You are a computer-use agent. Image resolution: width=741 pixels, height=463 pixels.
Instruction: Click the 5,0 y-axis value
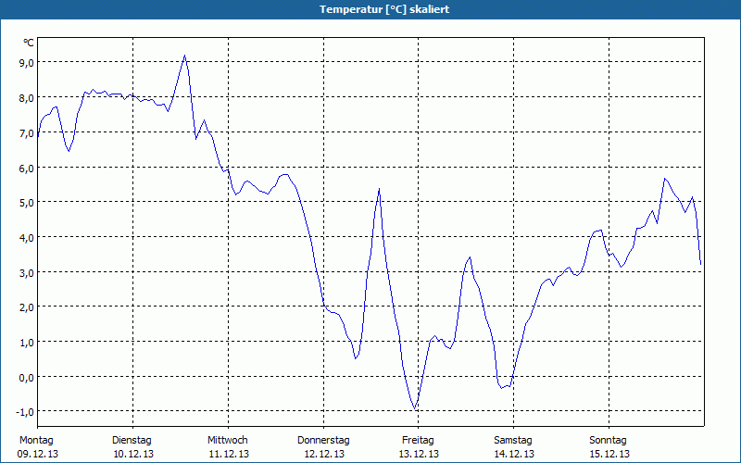click(x=26, y=203)
